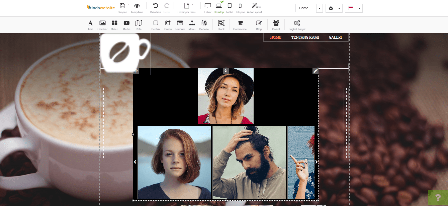Click Simpan to save the page

click(x=122, y=7)
